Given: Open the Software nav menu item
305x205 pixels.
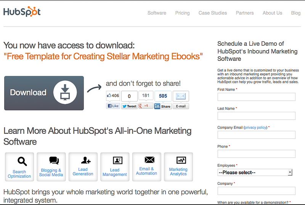Looking at the screenshot, I should click(157, 13).
